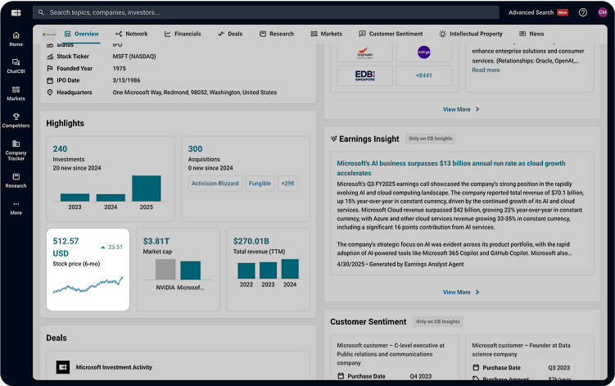Click the Activision Blizzard acquisition button

click(215, 184)
